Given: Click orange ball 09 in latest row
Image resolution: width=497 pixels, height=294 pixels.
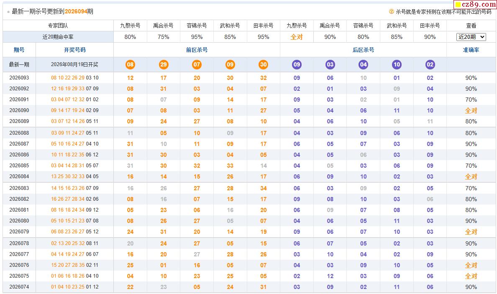Looking at the screenshot, I should point(230,64).
